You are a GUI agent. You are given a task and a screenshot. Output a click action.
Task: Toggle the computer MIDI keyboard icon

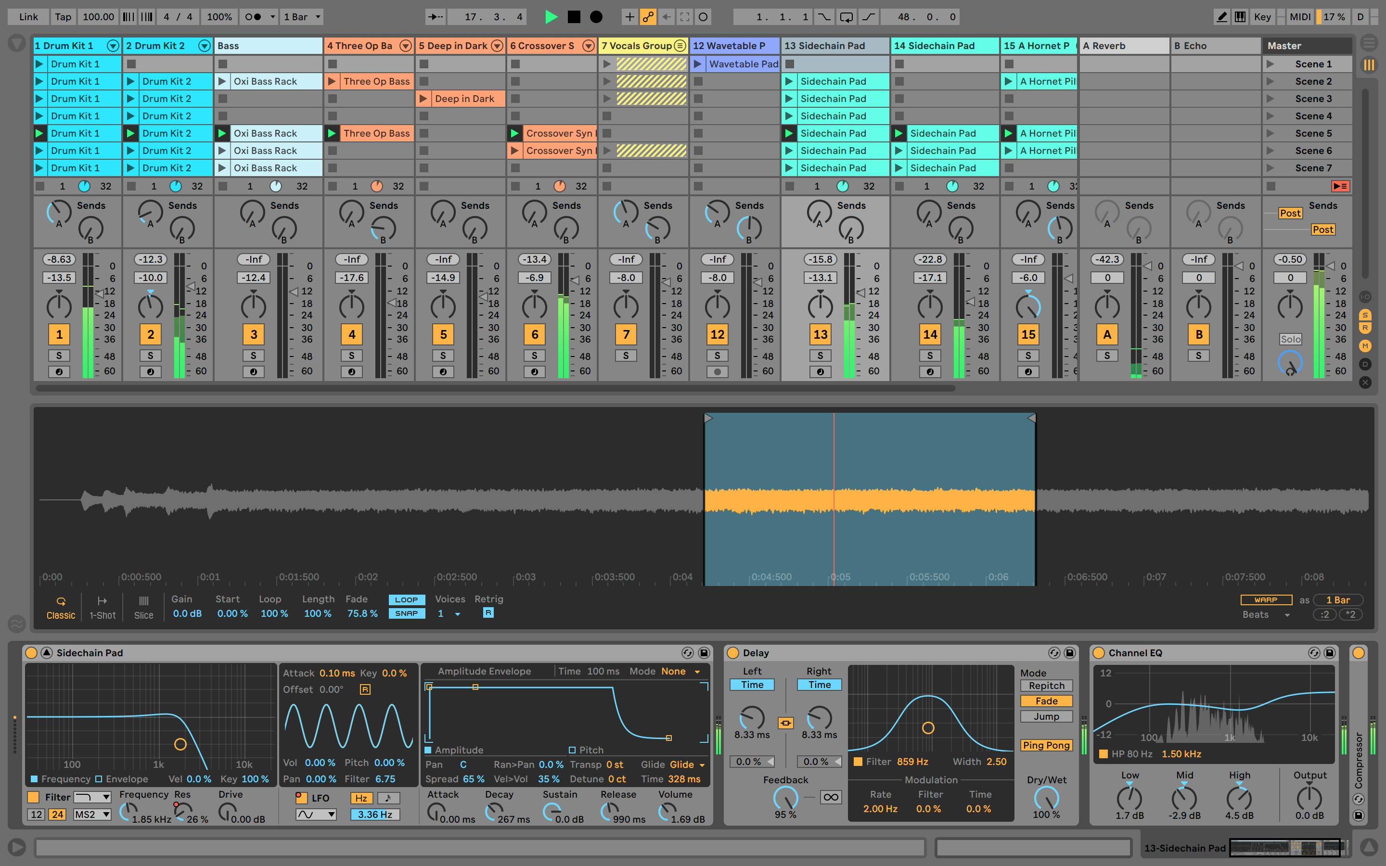click(1240, 17)
